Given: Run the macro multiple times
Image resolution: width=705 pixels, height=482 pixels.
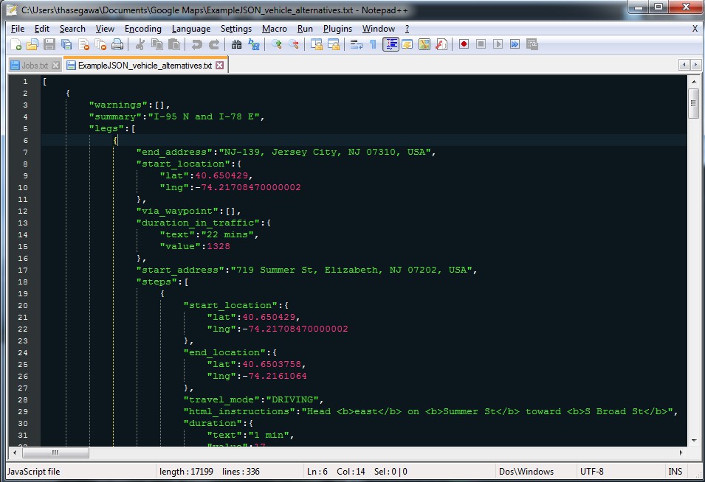Looking at the screenshot, I should (x=515, y=44).
